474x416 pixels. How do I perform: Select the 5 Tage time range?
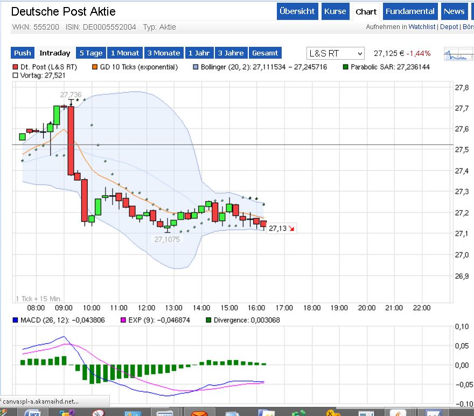[90, 53]
